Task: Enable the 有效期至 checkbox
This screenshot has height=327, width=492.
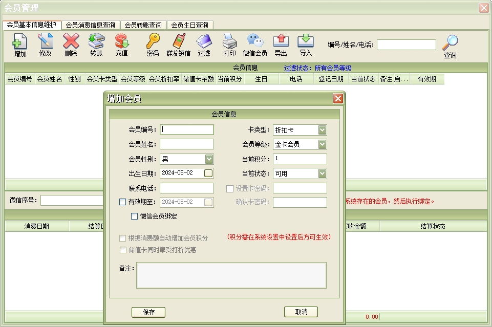Action: click(x=122, y=202)
